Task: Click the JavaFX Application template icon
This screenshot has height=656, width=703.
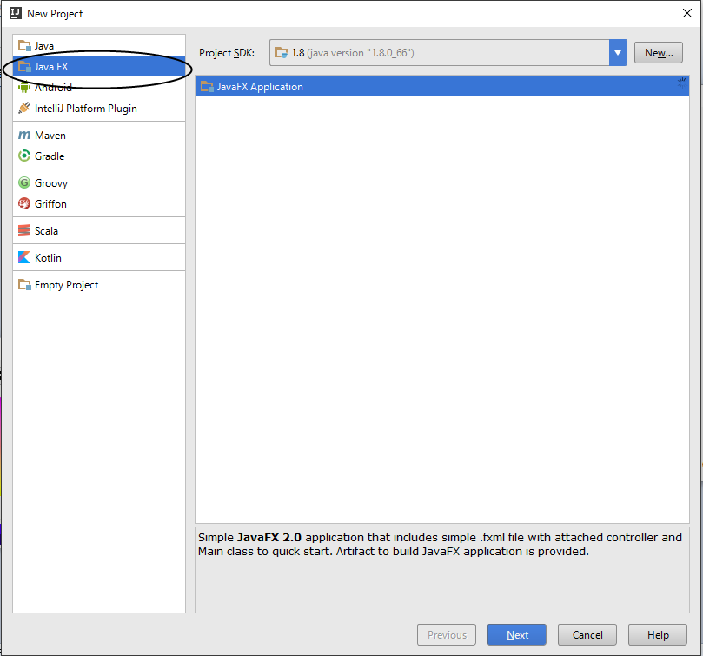Action: (207, 87)
